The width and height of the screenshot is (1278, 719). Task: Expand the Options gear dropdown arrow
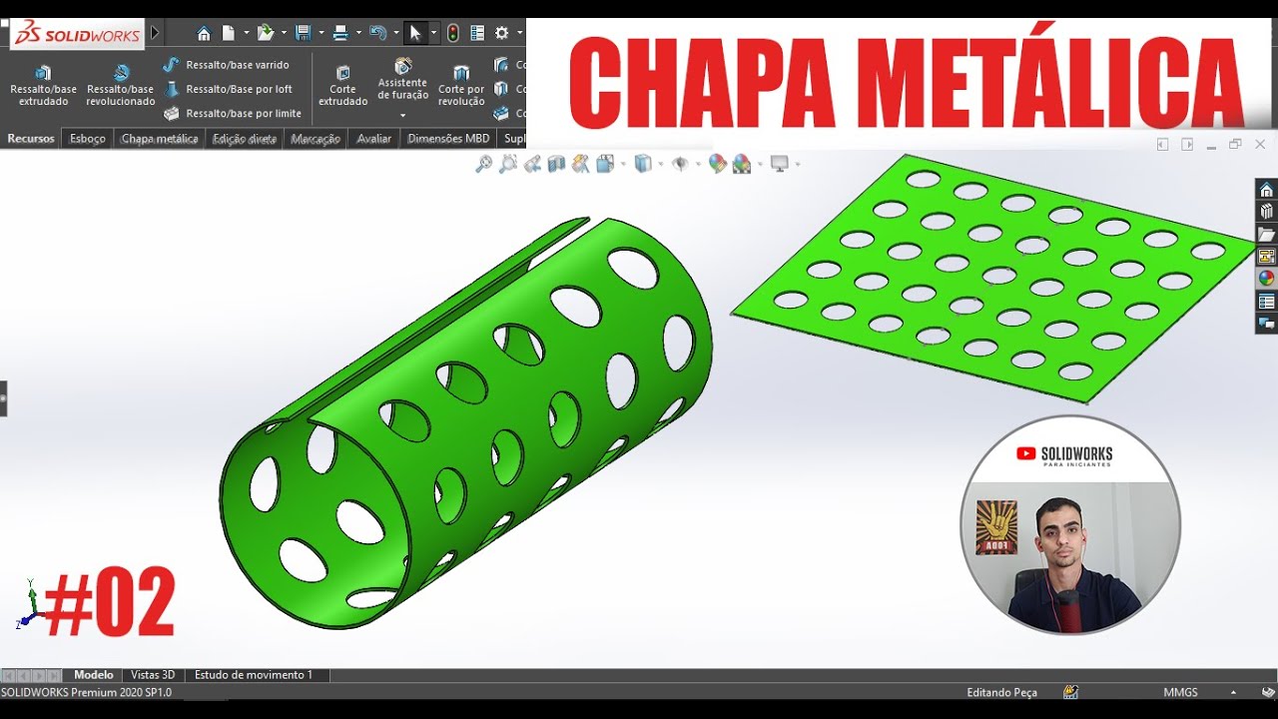click(x=520, y=34)
